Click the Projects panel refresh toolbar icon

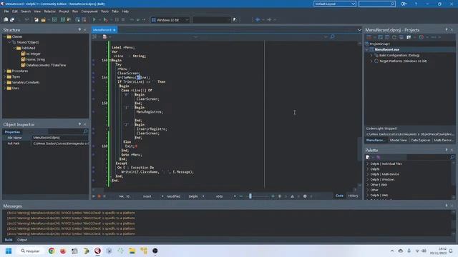point(394,37)
